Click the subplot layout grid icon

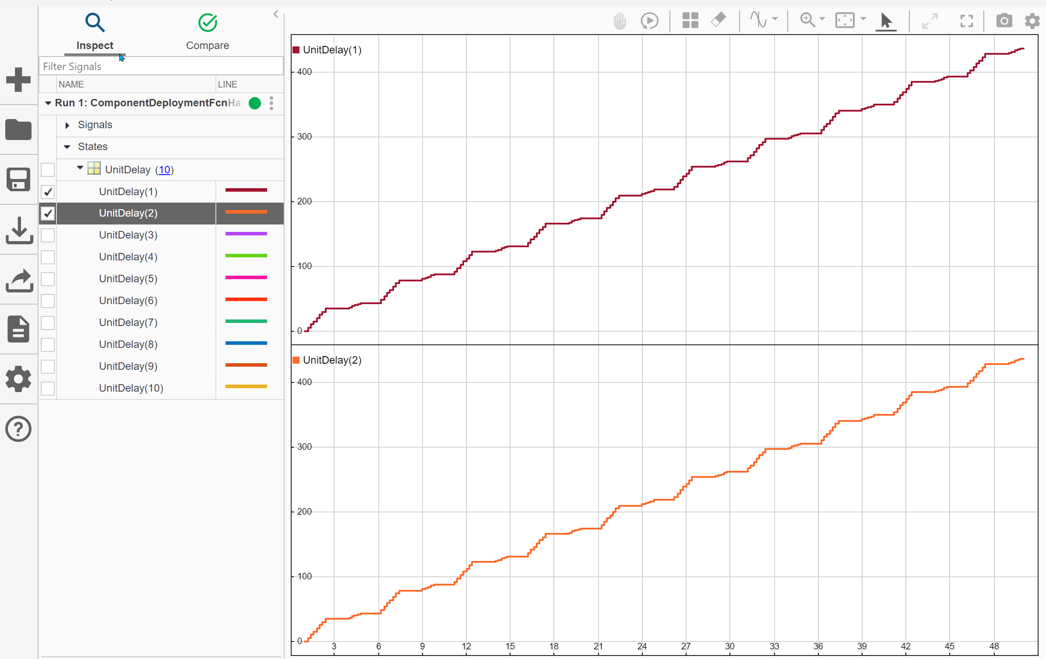click(x=690, y=20)
